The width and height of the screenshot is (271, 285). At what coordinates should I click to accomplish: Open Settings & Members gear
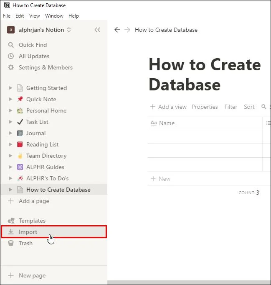click(x=11, y=67)
